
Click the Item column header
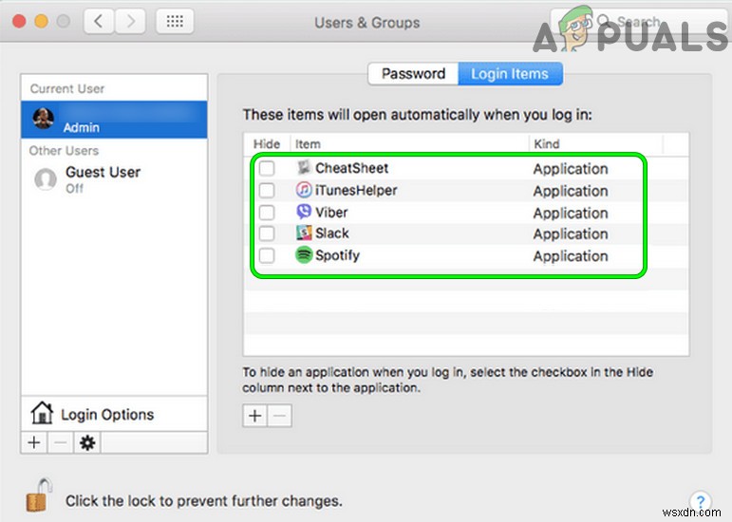coord(308,144)
